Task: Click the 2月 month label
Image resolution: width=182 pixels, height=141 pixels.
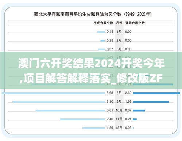Action: (119, 40)
